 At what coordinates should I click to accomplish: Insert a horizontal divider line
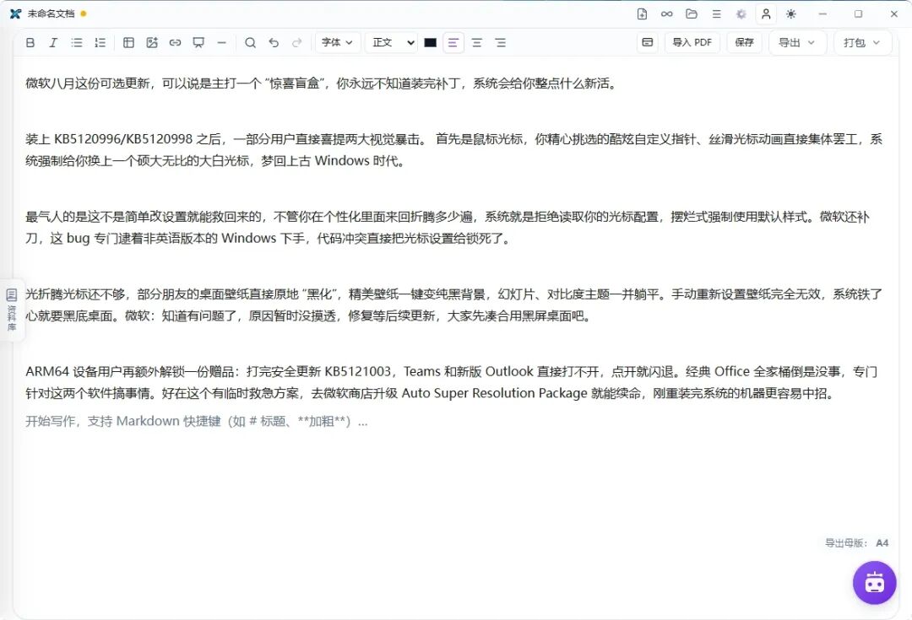[x=221, y=42]
